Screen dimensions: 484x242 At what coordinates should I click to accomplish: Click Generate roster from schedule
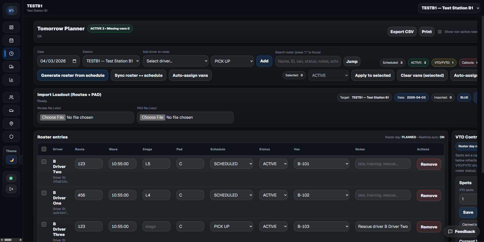click(x=73, y=76)
